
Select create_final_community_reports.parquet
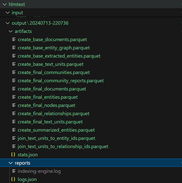60,81
